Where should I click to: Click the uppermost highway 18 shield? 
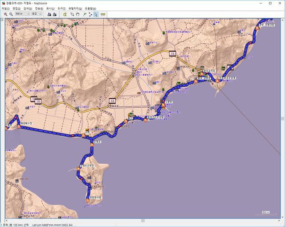(x=172, y=53)
